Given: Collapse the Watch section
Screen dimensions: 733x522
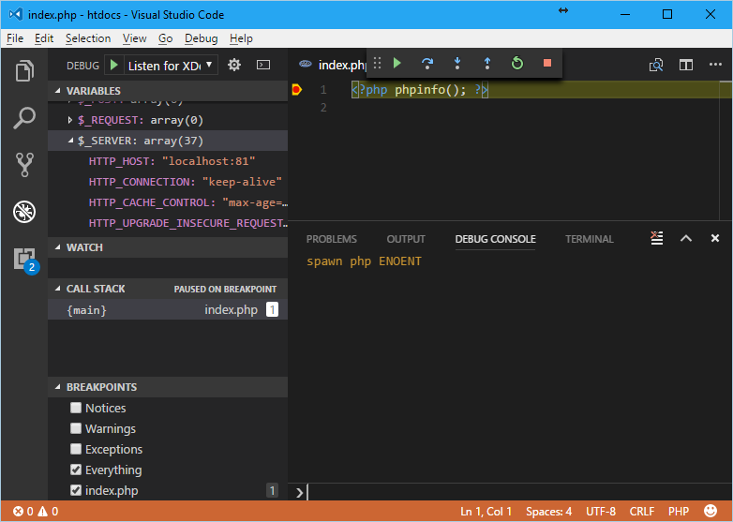Looking at the screenshot, I should click(x=168, y=247).
